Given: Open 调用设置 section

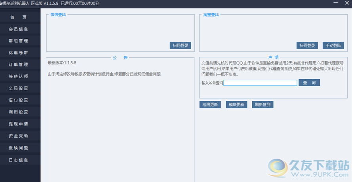Looking at the screenshot, I should pos(18,112).
